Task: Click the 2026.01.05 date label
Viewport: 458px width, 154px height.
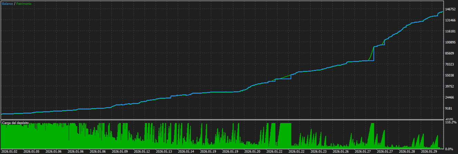Action: click(x=31, y=151)
